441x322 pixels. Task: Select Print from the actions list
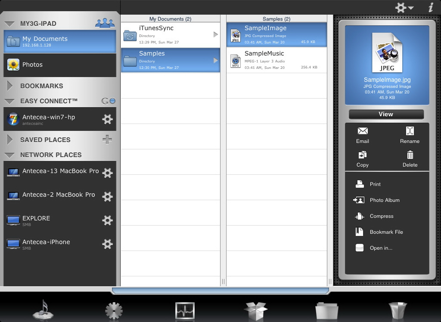click(x=375, y=184)
